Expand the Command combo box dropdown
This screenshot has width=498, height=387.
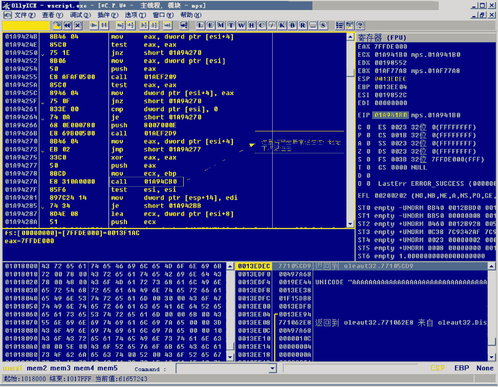[273, 368]
